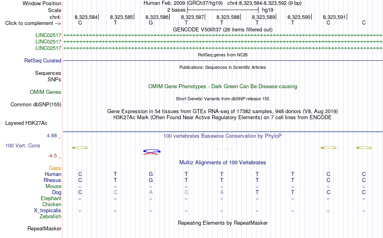Click 'Repeating Elements by RepeatMasker' title
This screenshot has height=238, width=383.
coord(223,223)
